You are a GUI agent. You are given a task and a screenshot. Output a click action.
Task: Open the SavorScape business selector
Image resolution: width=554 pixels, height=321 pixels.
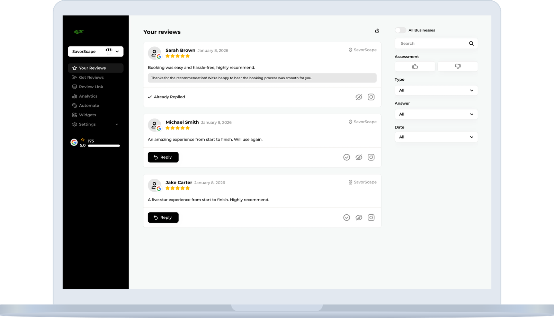96,52
